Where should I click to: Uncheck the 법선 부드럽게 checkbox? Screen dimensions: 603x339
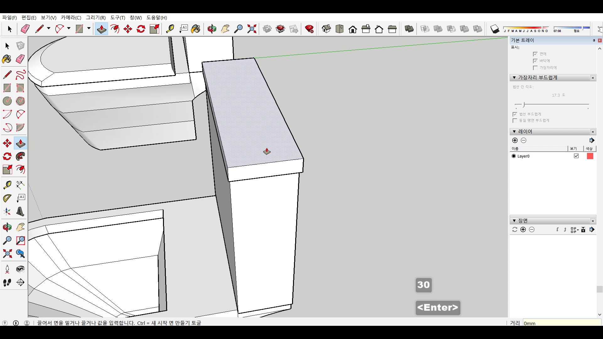pos(515,114)
